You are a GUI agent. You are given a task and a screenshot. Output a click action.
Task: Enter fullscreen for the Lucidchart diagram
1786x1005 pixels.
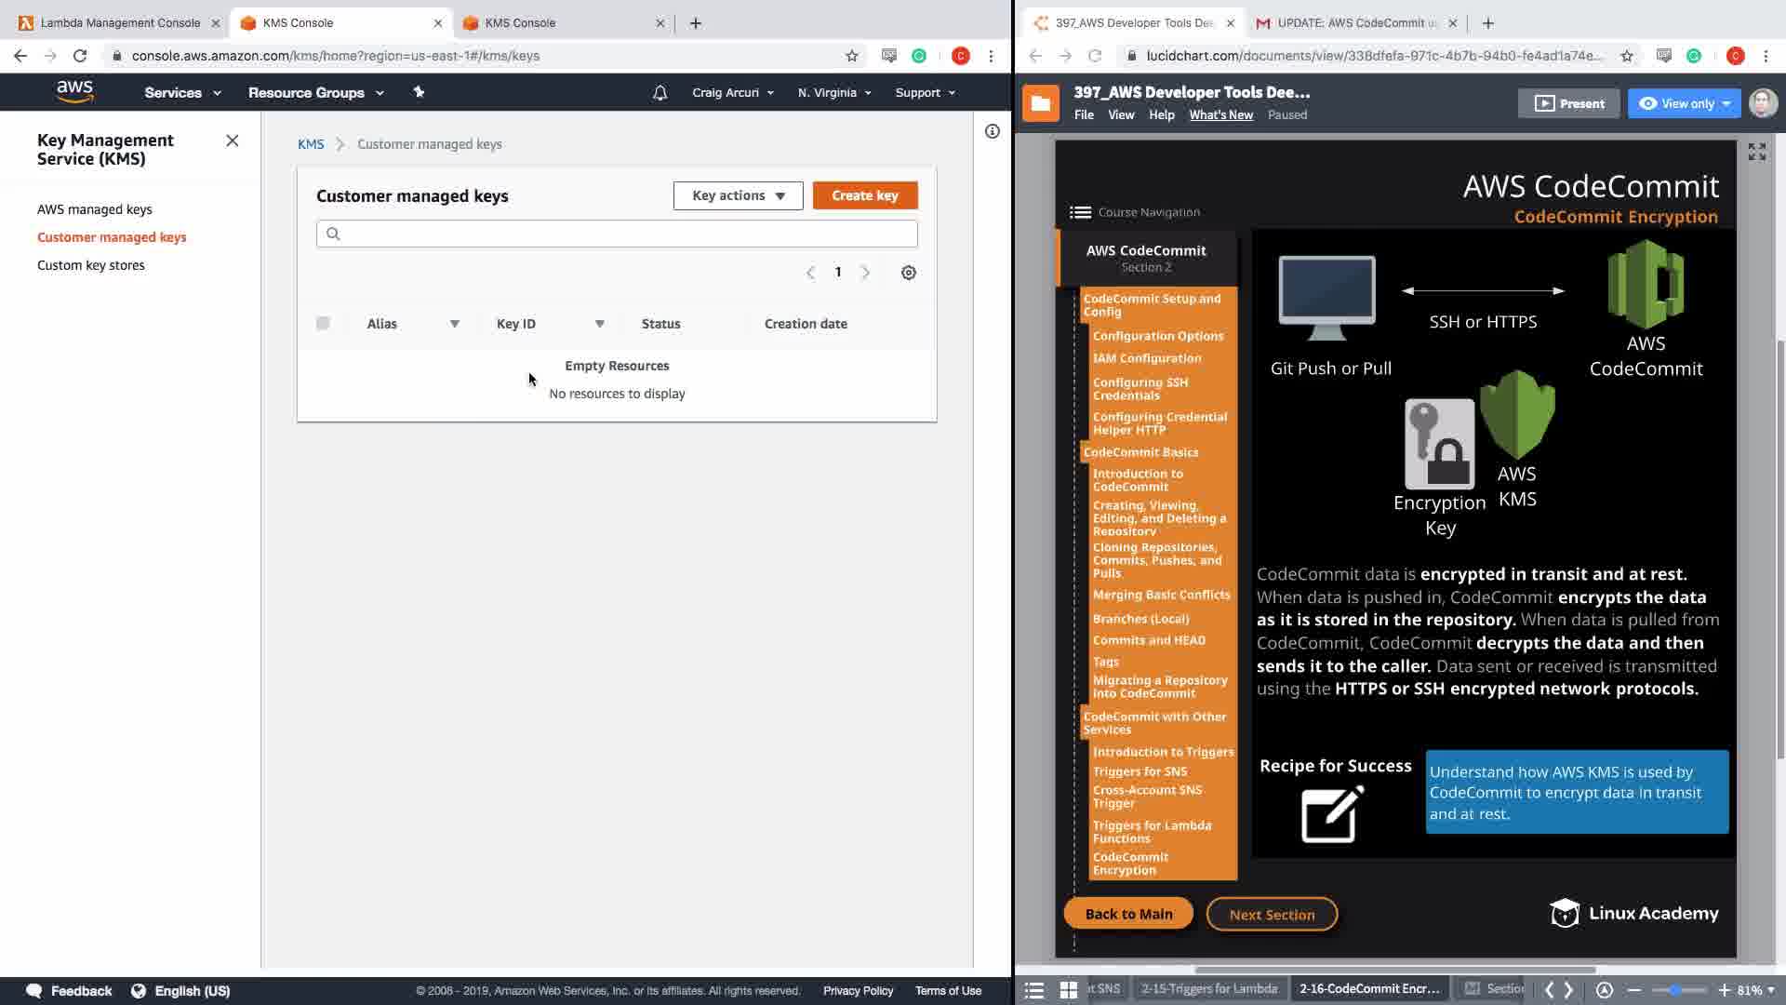[x=1756, y=152]
